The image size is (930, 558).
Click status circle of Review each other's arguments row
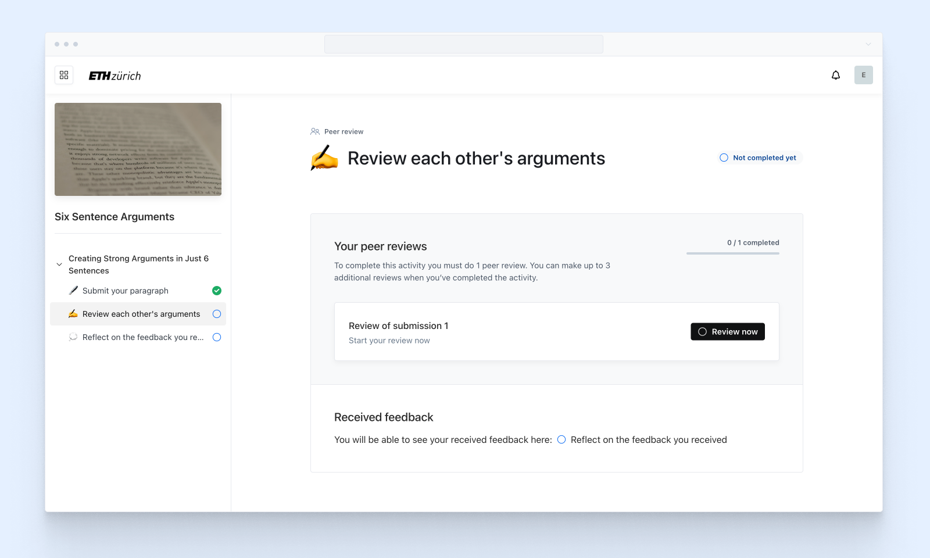[217, 314]
